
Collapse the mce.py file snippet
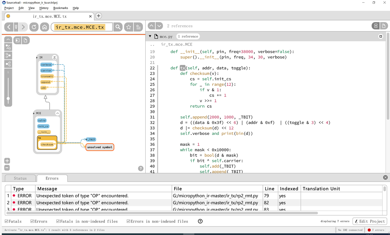(x=150, y=36)
